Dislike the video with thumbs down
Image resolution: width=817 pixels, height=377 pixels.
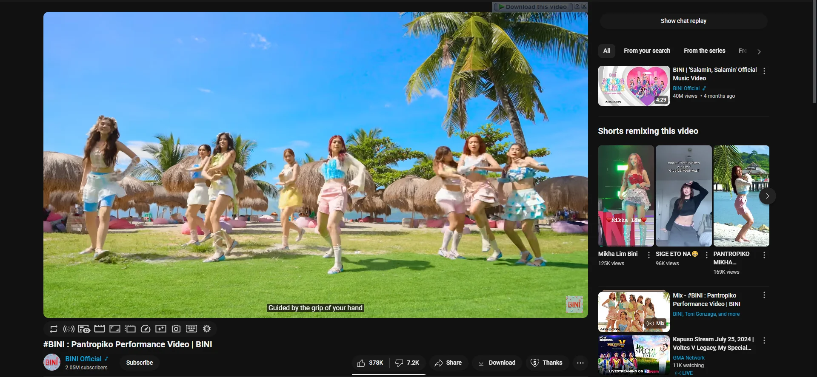click(x=407, y=363)
